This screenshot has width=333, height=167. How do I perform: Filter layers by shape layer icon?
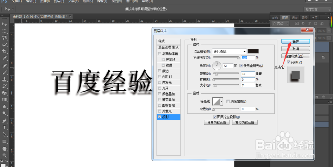click(316, 23)
